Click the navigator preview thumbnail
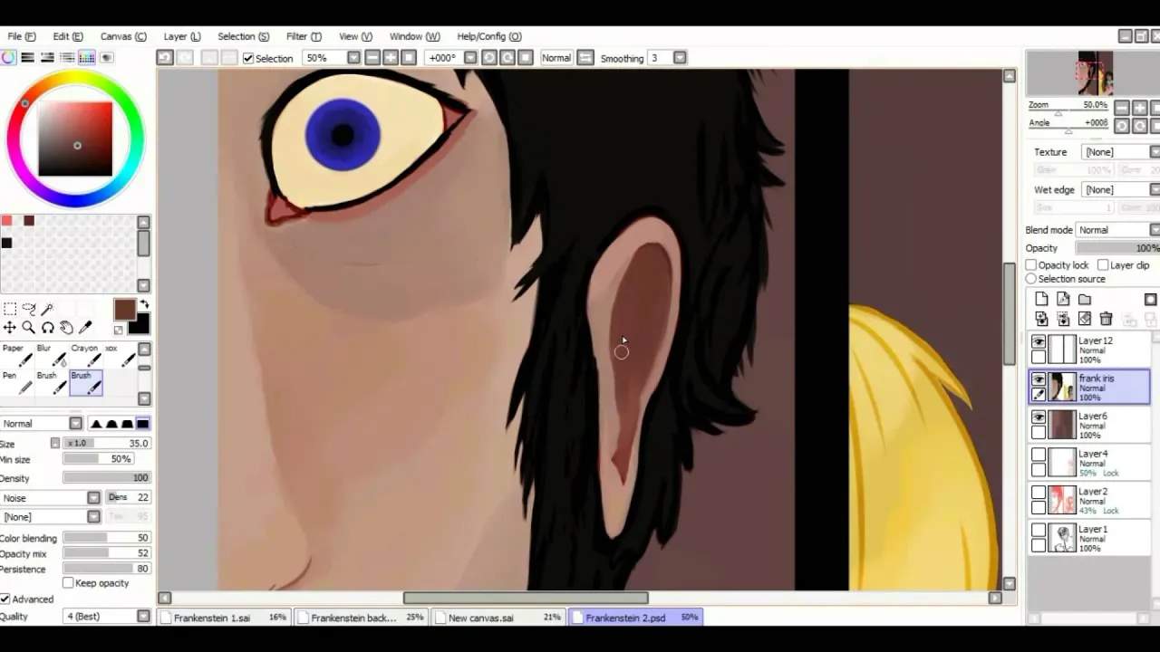Image resolution: width=1160 pixels, height=652 pixels. pos(1093,73)
